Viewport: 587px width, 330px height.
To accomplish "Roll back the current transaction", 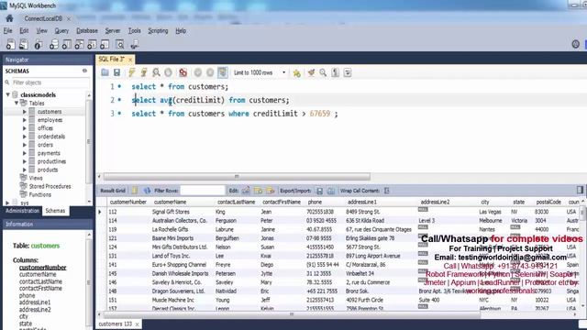I will pyautogui.click(x=210, y=72).
